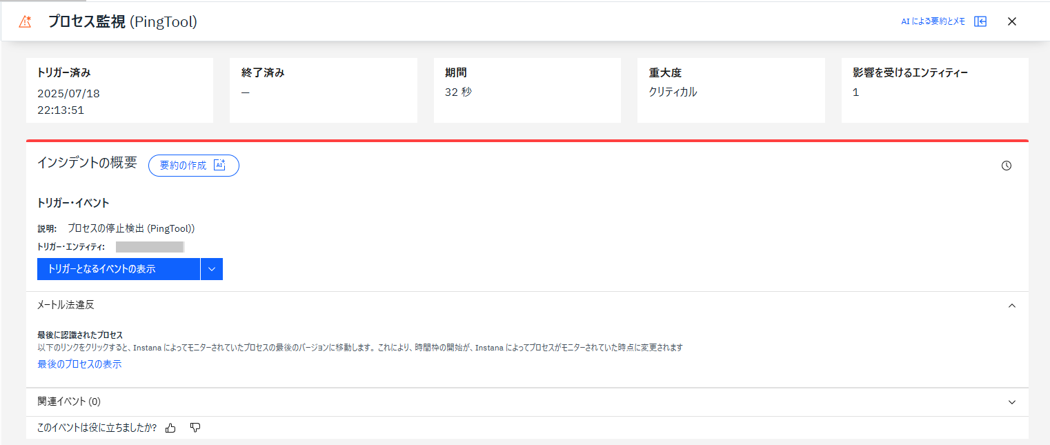Open the AI summary side panel icon
This screenshot has width=1050, height=445.
(980, 21)
